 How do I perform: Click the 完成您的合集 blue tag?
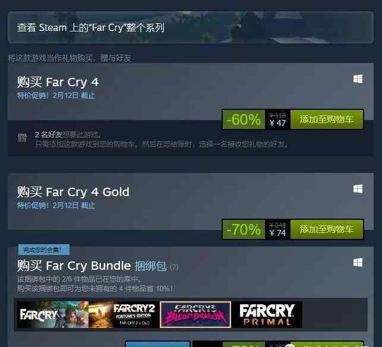[x=44, y=250]
